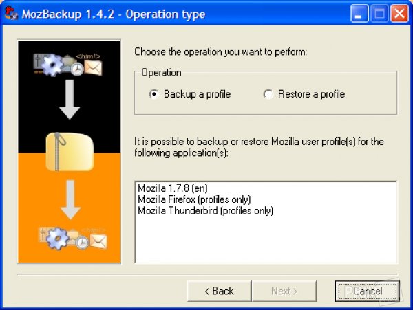Select the Backup a profile radio button
The height and width of the screenshot is (310, 413).
[x=153, y=94]
